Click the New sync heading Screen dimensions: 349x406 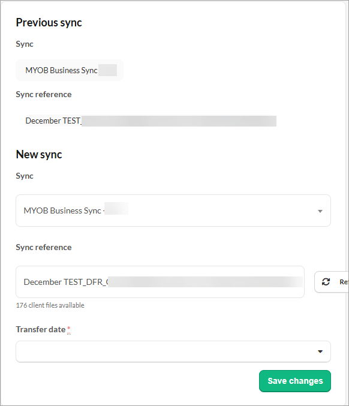[x=39, y=155]
